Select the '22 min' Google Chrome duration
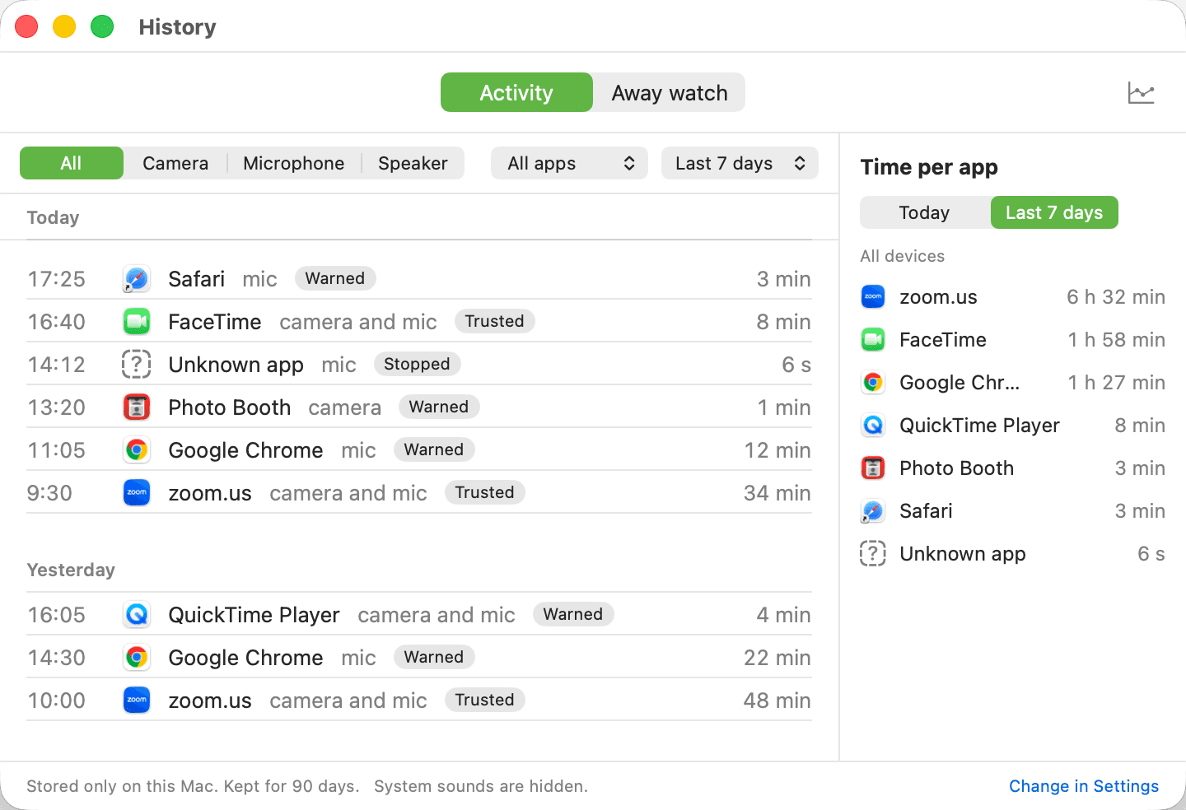 pyautogui.click(x=777, y=658)
